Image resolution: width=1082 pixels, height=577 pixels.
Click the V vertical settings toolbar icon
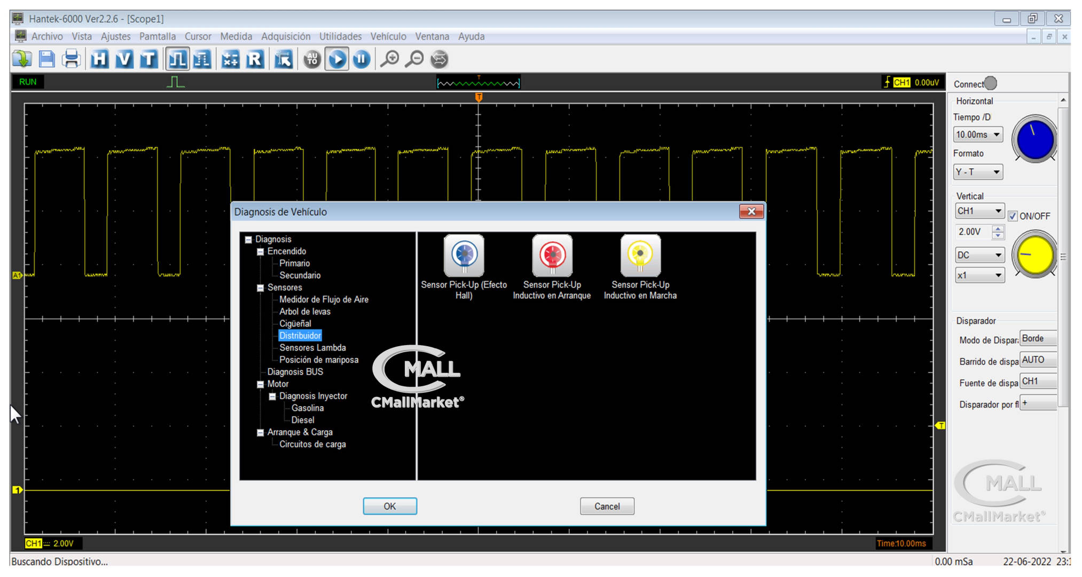pos(124,59)
